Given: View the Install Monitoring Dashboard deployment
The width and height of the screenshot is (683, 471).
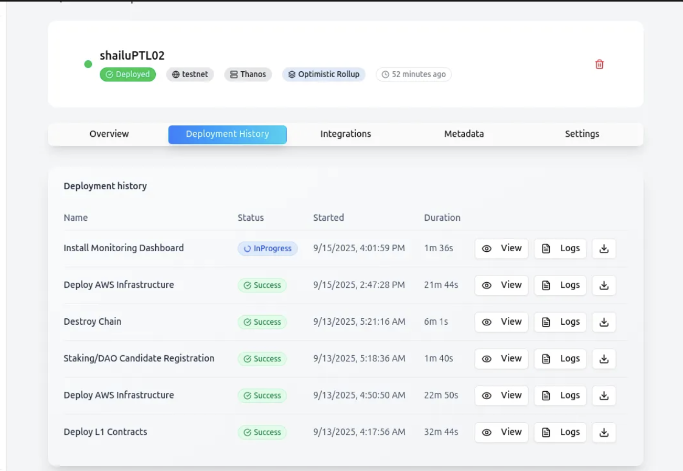Looking at the screenshot, I should [x=501, y=249].
